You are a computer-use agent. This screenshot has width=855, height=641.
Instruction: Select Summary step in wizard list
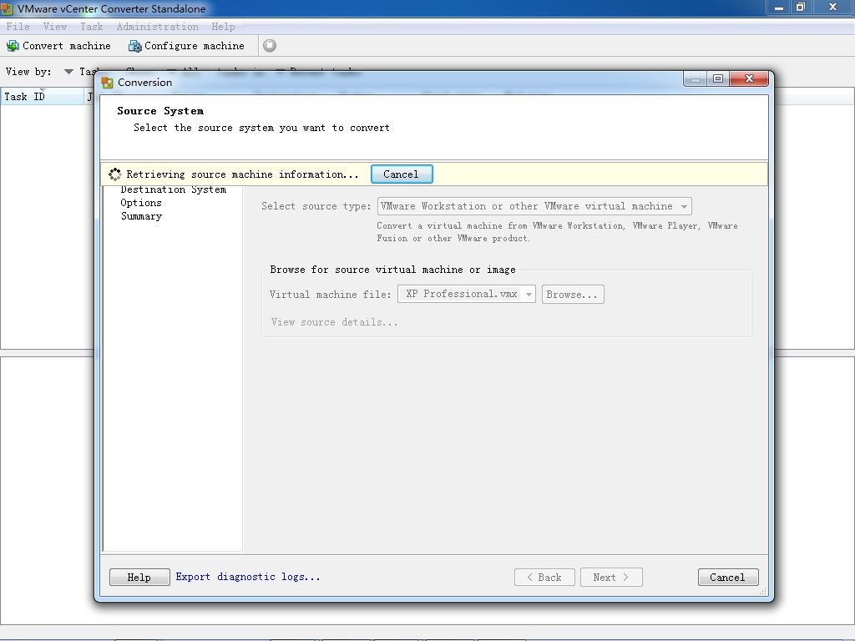pos(141,216)
